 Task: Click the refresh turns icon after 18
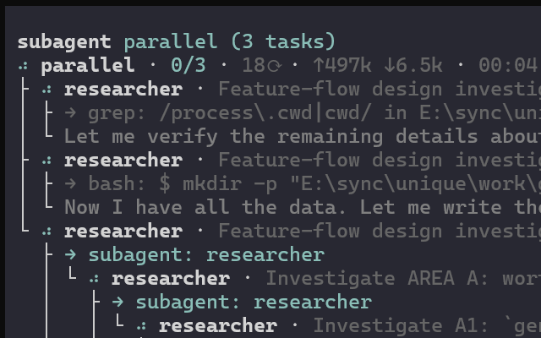click(x=275, y=66)
